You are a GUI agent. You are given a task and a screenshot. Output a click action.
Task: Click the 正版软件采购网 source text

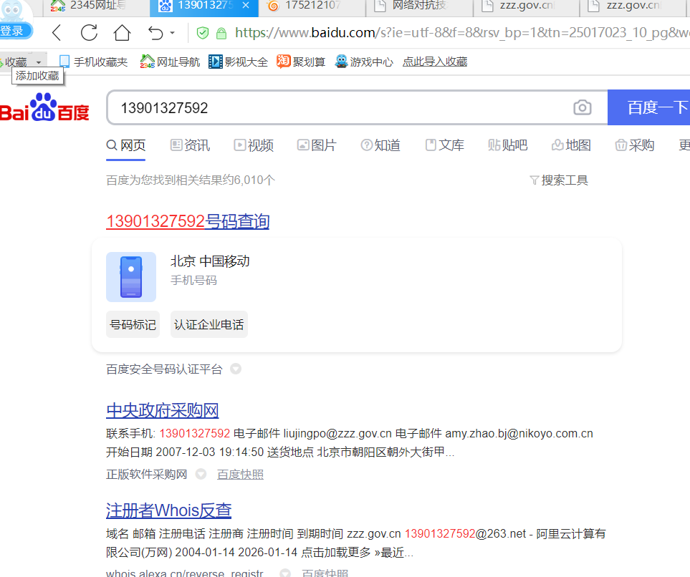(147, 474)
